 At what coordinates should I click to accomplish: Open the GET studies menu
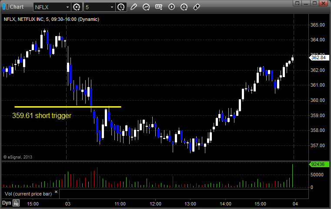[159, 7]
